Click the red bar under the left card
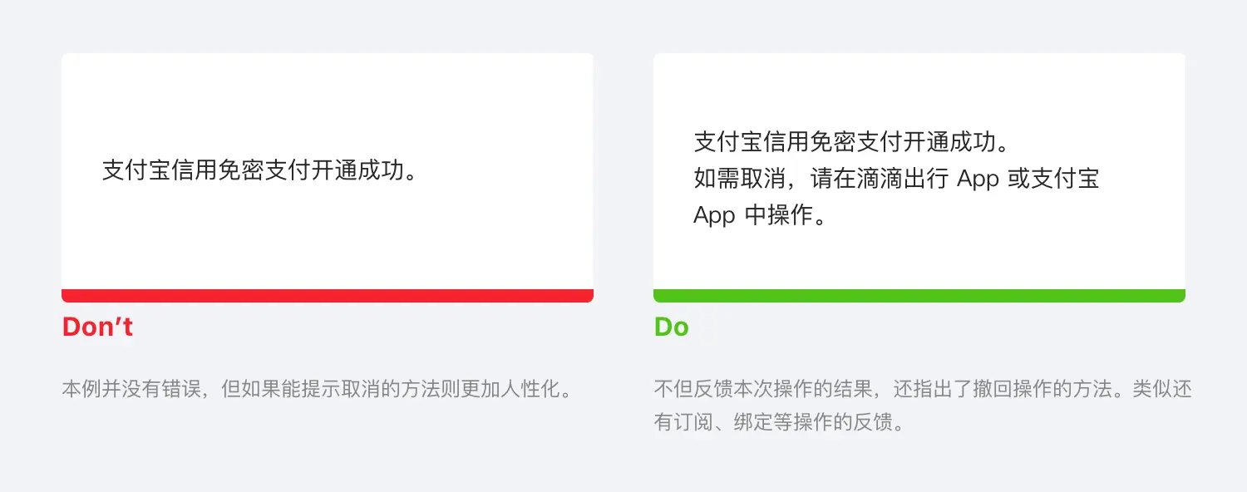 pyautogui.click(x=327, y=296)
